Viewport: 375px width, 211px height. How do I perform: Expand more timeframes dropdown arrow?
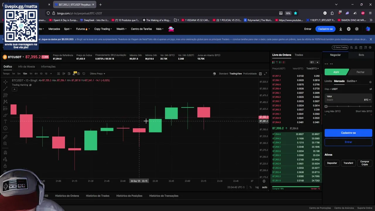click(51, 74)
